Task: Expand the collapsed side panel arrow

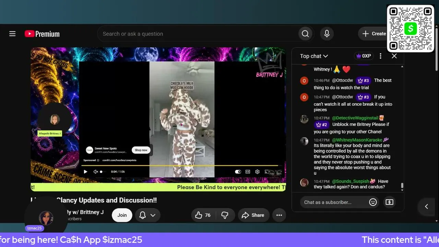Action: click(426, 206)
